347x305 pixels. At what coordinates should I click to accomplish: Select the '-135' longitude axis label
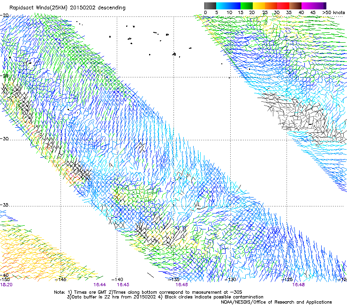[173, 279]
